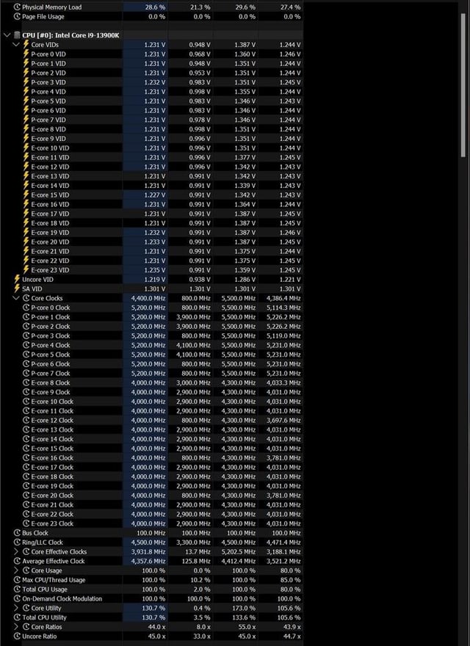
Task: Click the clock icon next to E-core 23 Clock
Action: click(x=26, y=523)
